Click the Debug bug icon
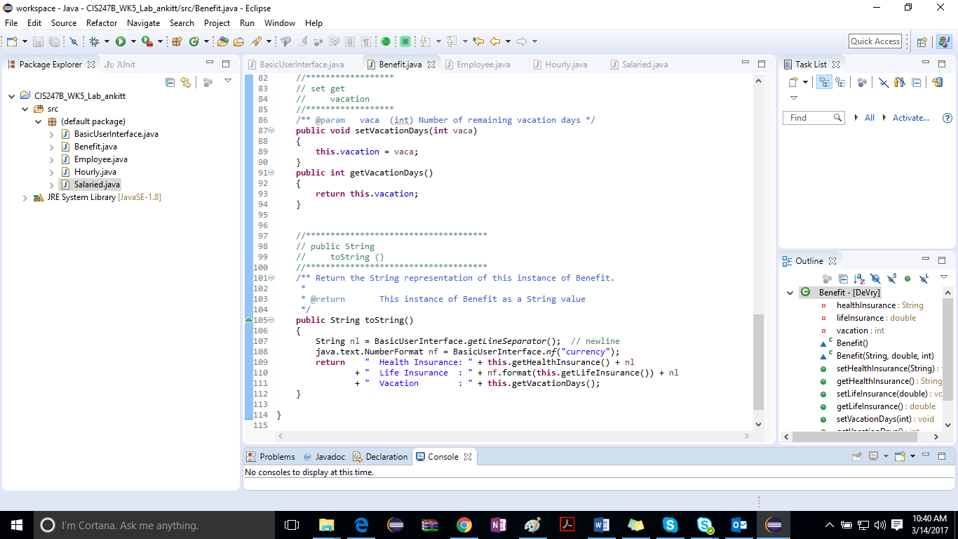The height and width of the screenshot is (539, 958). (x=94, y=41)
